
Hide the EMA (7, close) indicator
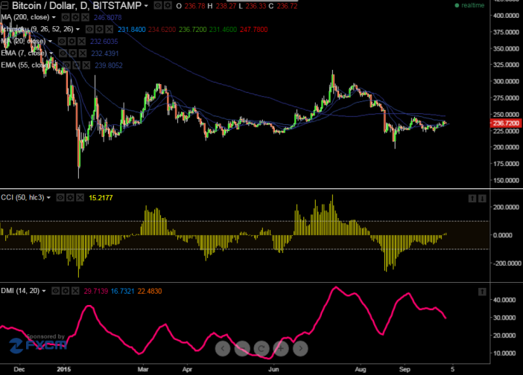tap(63, 54)
